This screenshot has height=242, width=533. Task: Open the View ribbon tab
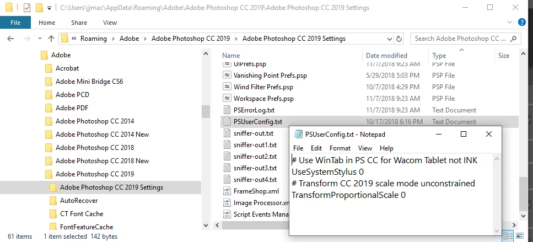pos(110,23)
